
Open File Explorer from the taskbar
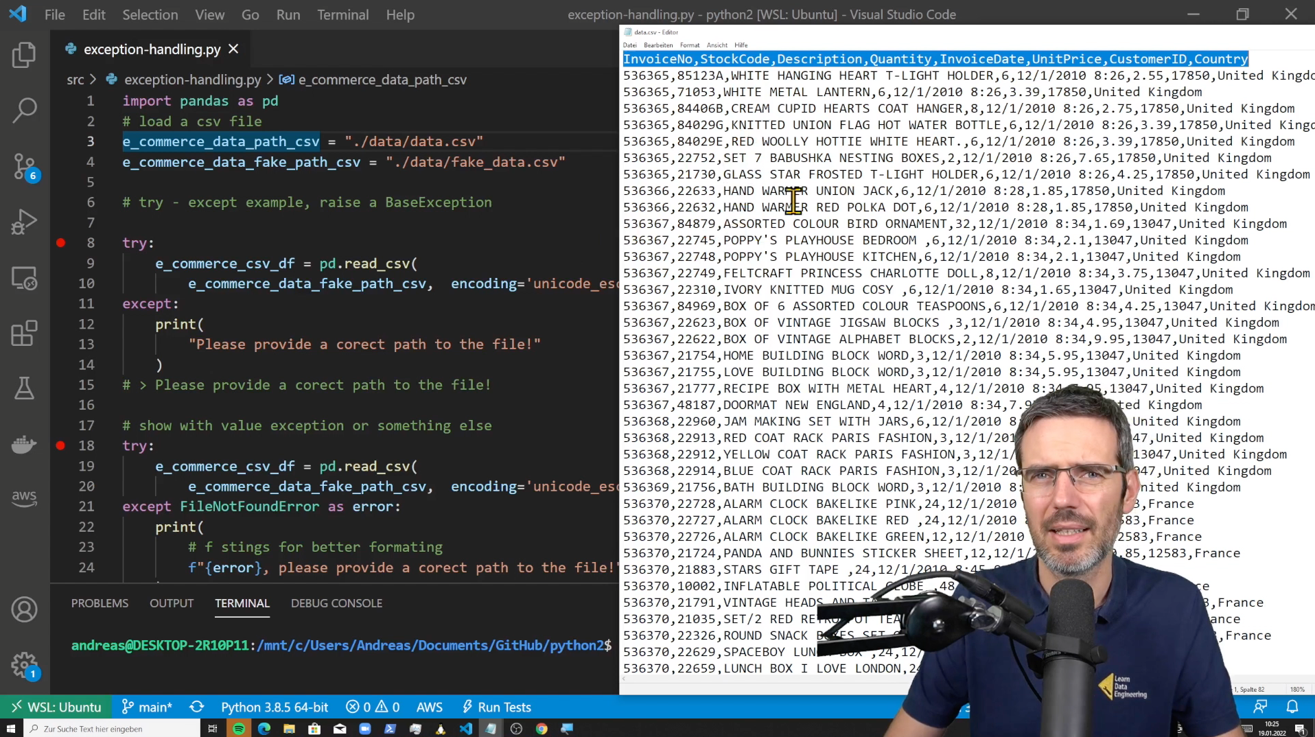click(x=289, y=728)
